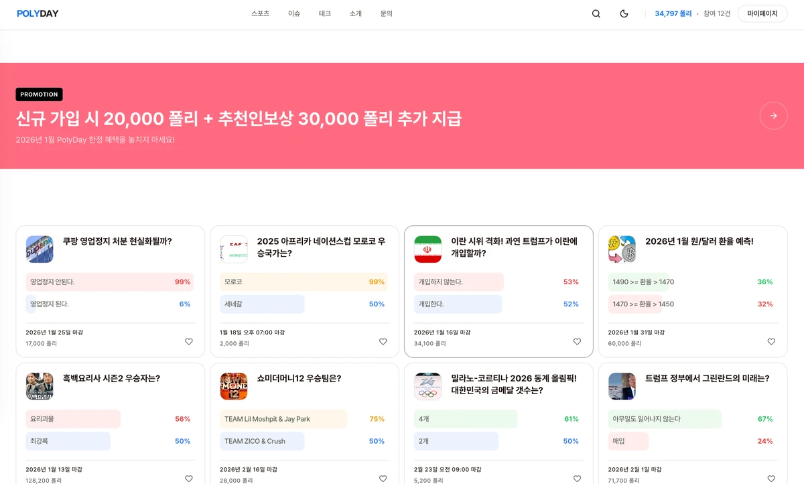Select option 최강록
Viewport: 804px width, 484px height.
110,441
